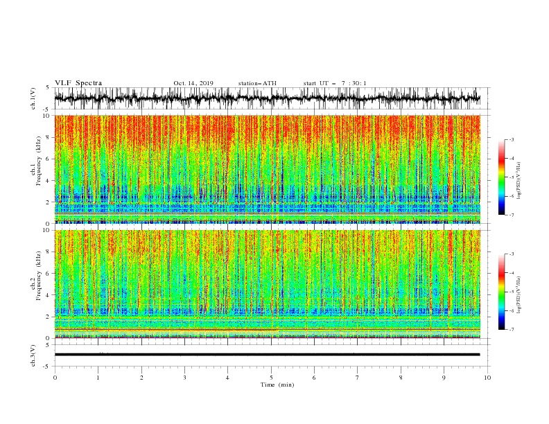Viewport: 549px width, 424px height.
Task: Click the time axis tick label "2"
Action: [141, 378]
